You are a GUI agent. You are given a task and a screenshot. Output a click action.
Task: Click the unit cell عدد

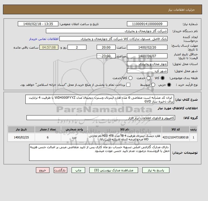74,137
